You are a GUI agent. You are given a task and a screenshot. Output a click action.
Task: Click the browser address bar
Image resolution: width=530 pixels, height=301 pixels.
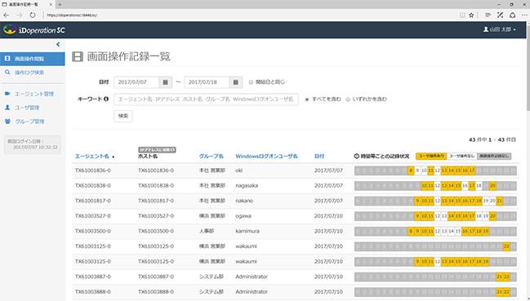(x=250, y=15)
